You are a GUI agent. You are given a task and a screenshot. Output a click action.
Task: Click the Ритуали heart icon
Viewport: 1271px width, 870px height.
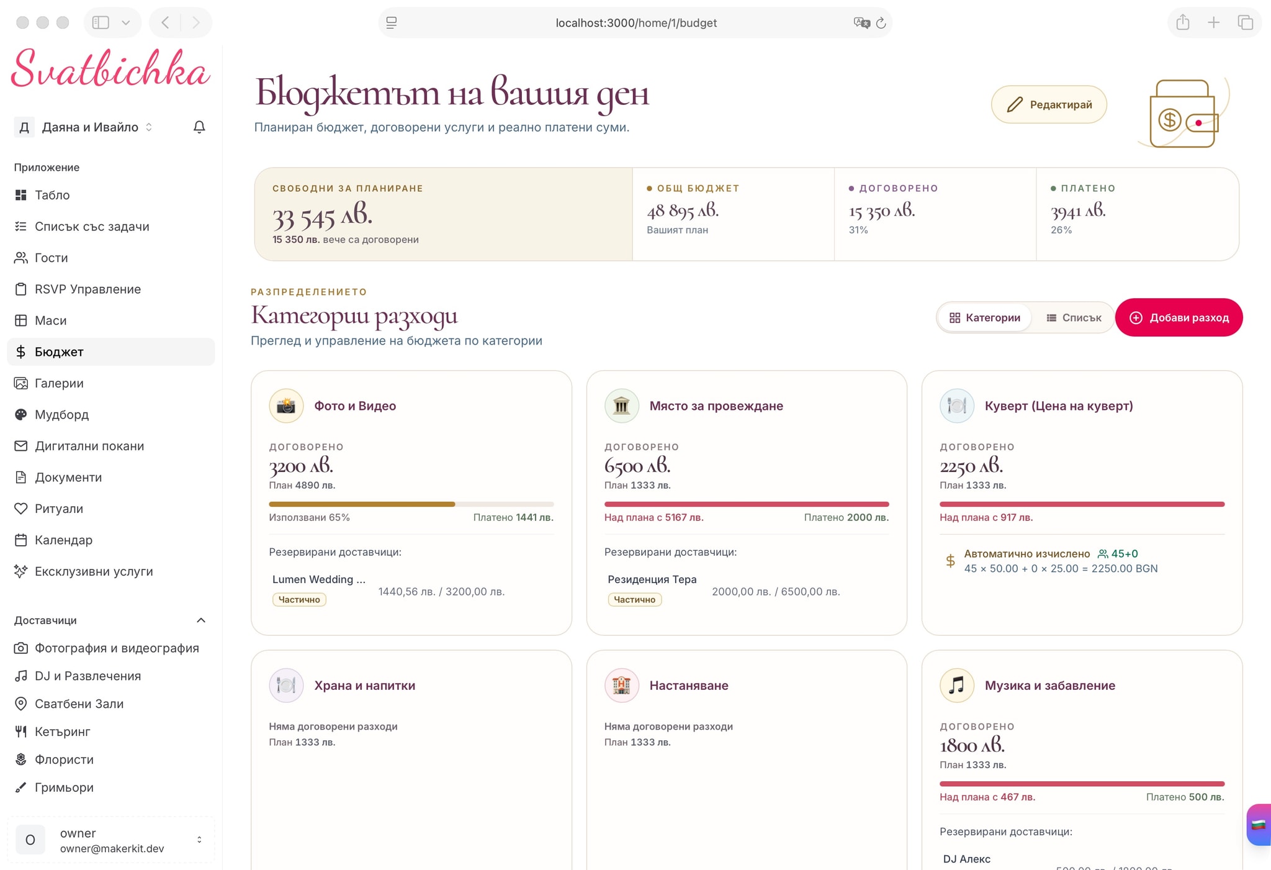coord(21,509)
